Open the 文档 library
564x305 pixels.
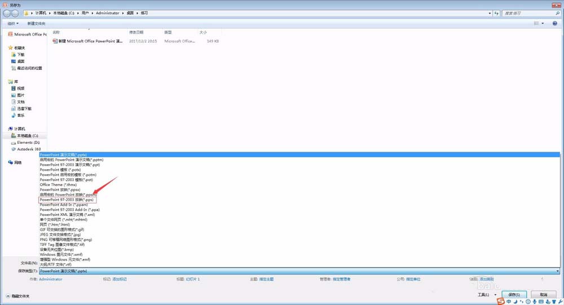(18, 102)
